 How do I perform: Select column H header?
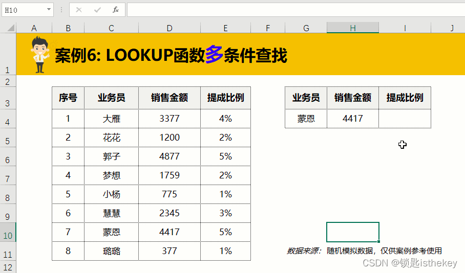click(x=353, y=28)
